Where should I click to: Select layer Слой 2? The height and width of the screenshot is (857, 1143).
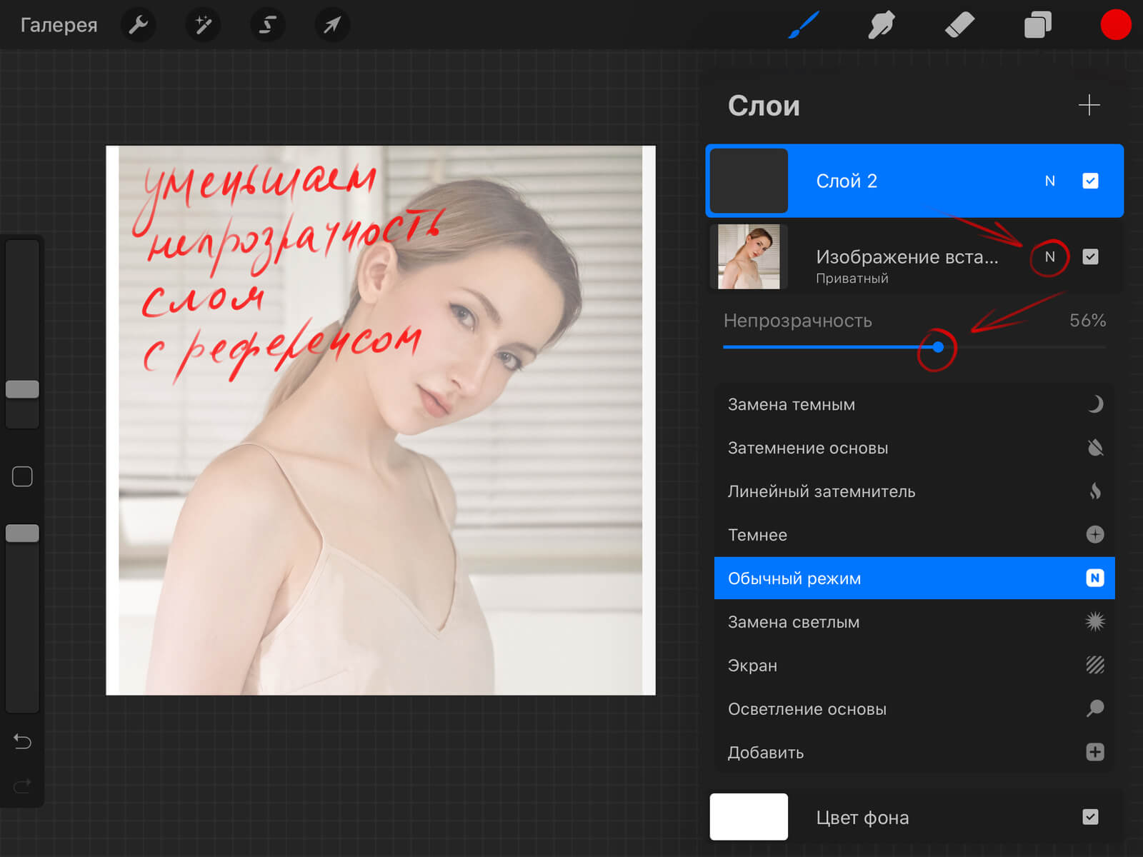(914, 181)
